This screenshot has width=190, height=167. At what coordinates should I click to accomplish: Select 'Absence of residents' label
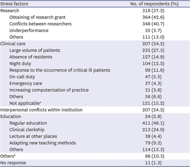click(31, 57)
